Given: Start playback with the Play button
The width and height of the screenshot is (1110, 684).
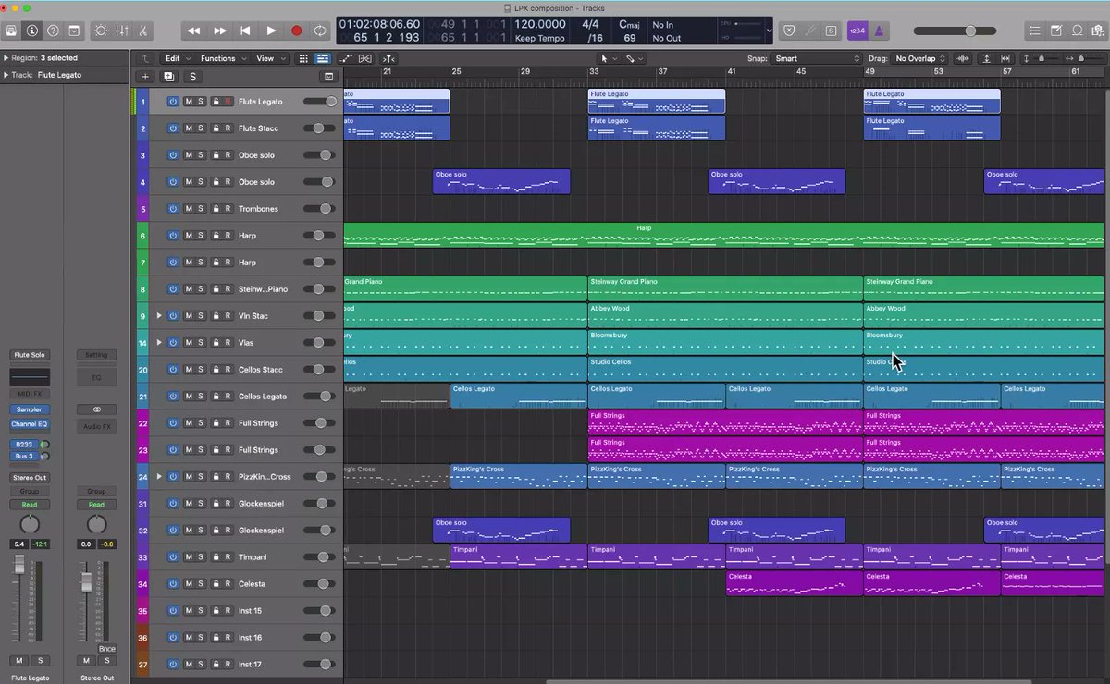Looking at the screenshot, I should 271,31.
